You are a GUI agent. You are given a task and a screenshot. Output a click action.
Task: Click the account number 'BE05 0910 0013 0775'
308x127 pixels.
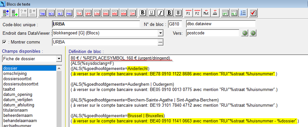point(171,90)
